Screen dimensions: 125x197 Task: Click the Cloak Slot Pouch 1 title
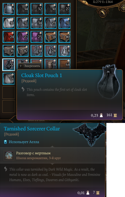pos(42,75)
